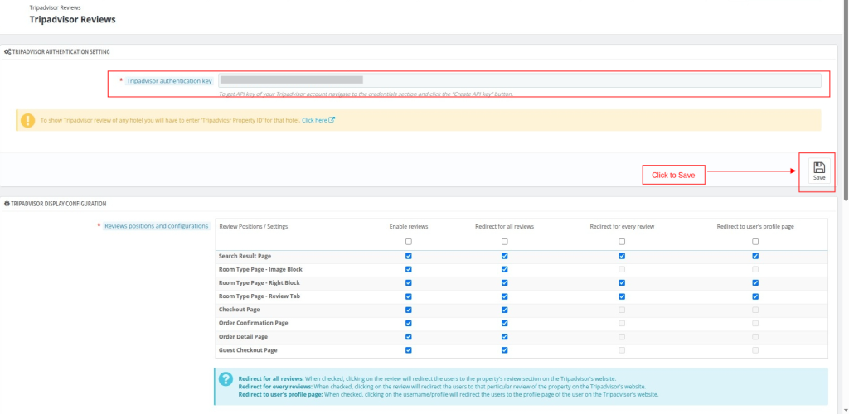Click the Room Type Page - Image Block label
The width and height of the screenshot is (849, 414).
click(x=260, y=269)
